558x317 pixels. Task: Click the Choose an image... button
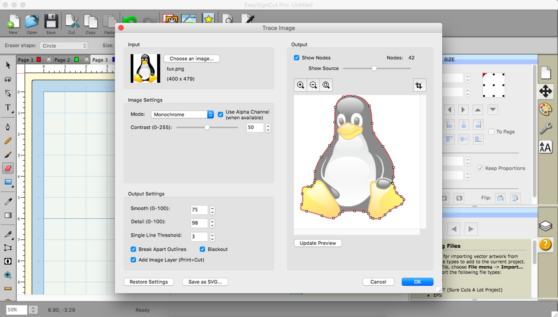point(192,59)
